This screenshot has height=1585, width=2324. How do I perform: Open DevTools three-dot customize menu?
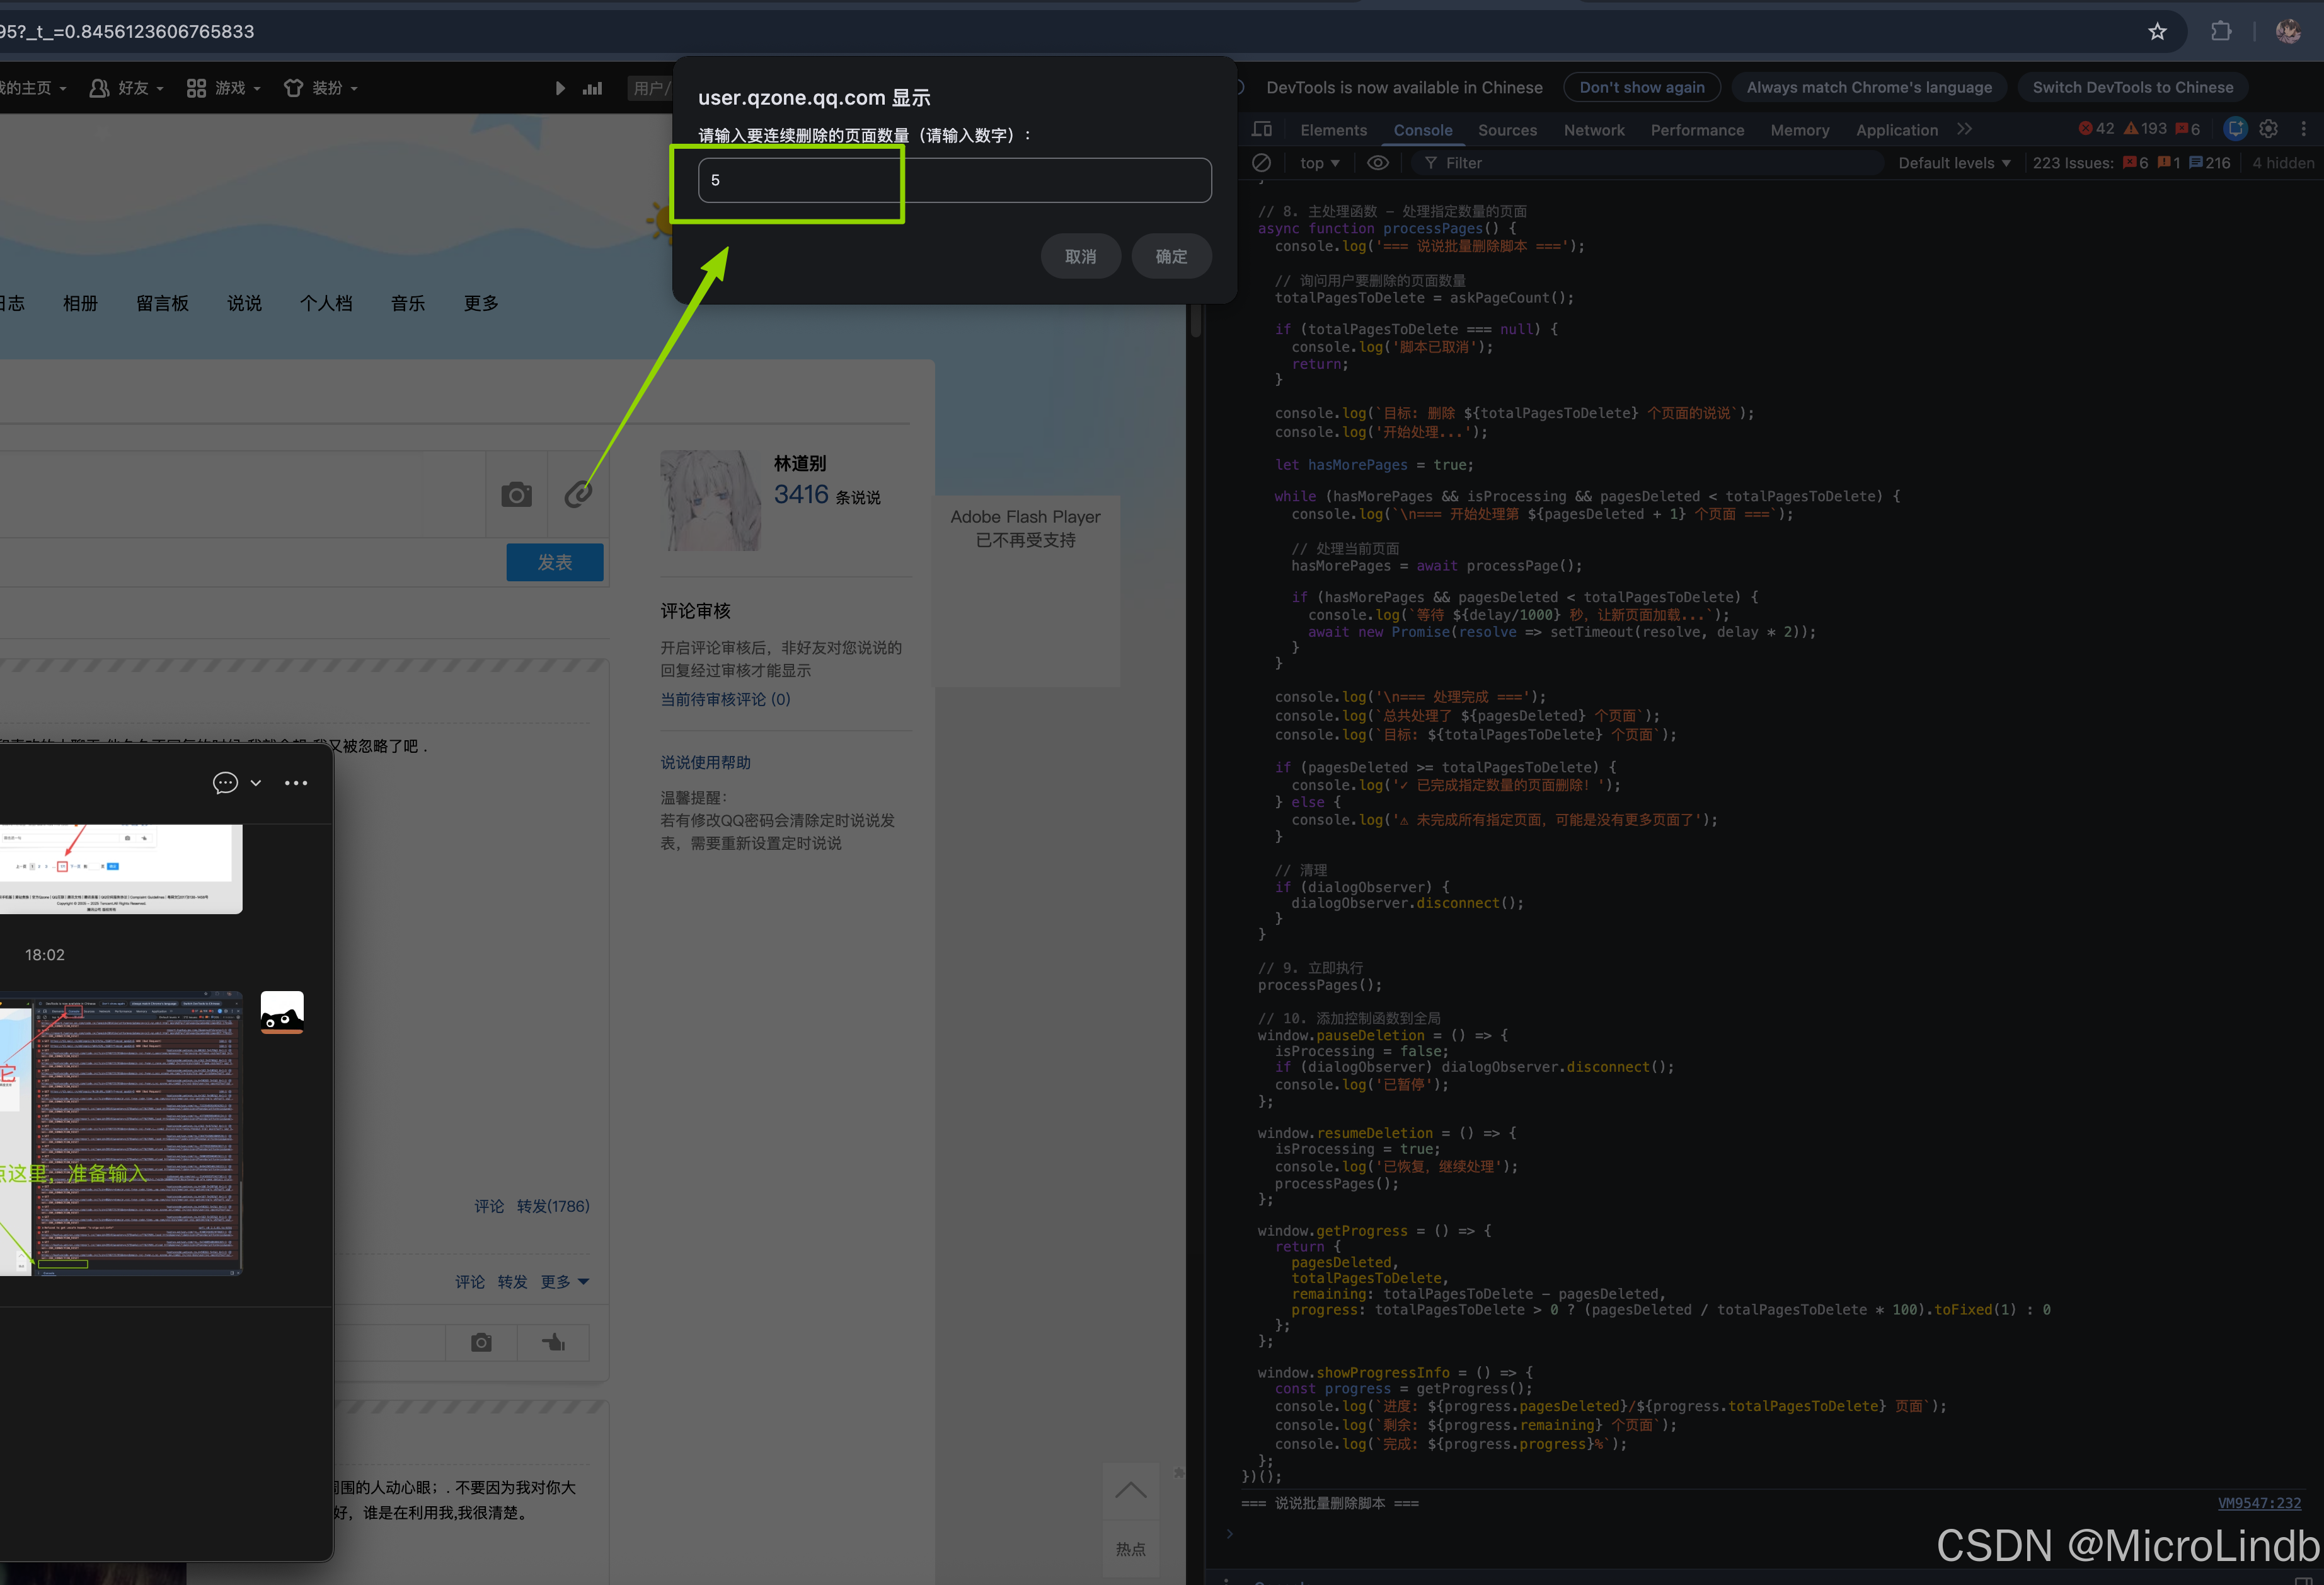(x=2303, y=129)
